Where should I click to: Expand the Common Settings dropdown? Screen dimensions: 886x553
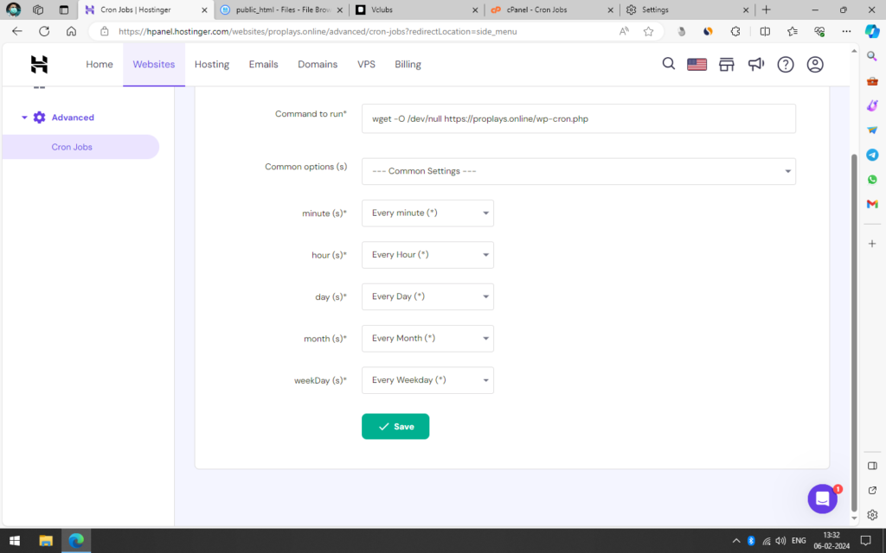coord(578,171)
